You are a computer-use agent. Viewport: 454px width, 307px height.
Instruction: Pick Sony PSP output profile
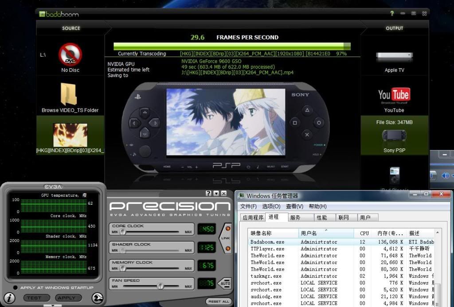click(x=394, y=136)
